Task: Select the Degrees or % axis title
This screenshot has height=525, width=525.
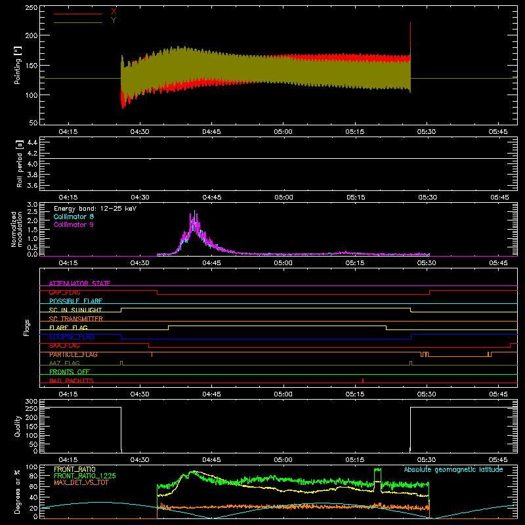Action: (x=18, y=492)
